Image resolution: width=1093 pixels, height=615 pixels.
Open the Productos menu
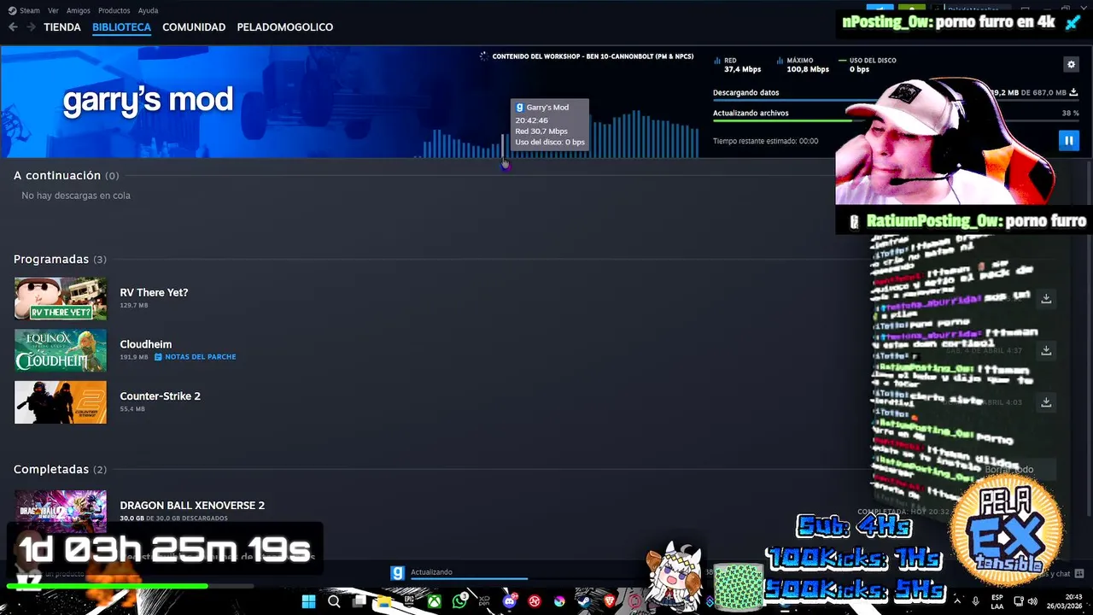point(114,10)
